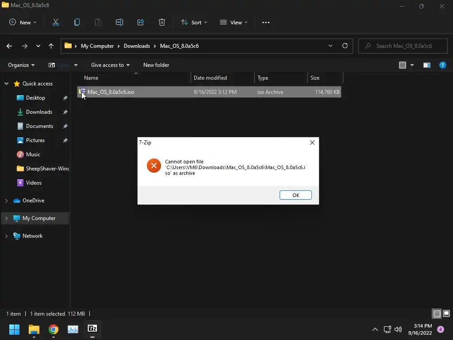The width and height of the screenshot is (453, 340).
Task: Select Music in the sidebar
Action: coord(33,155)
